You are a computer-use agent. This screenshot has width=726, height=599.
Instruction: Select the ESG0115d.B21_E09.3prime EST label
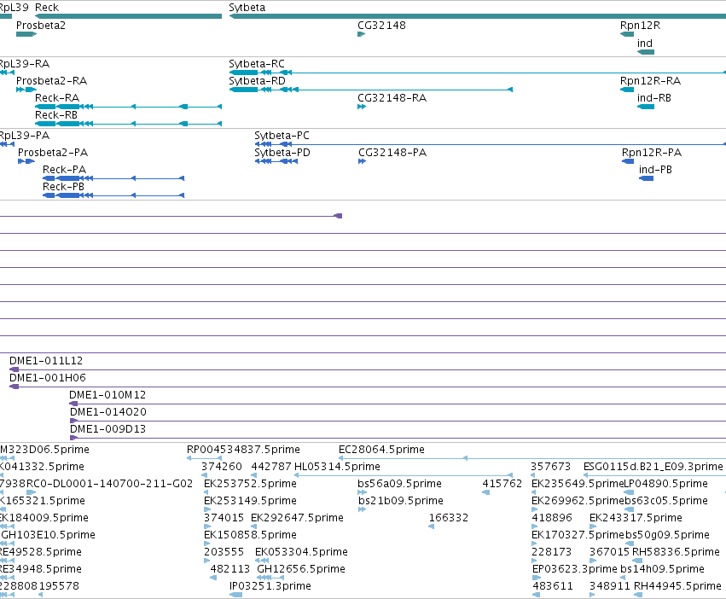[x=653, y=467]
